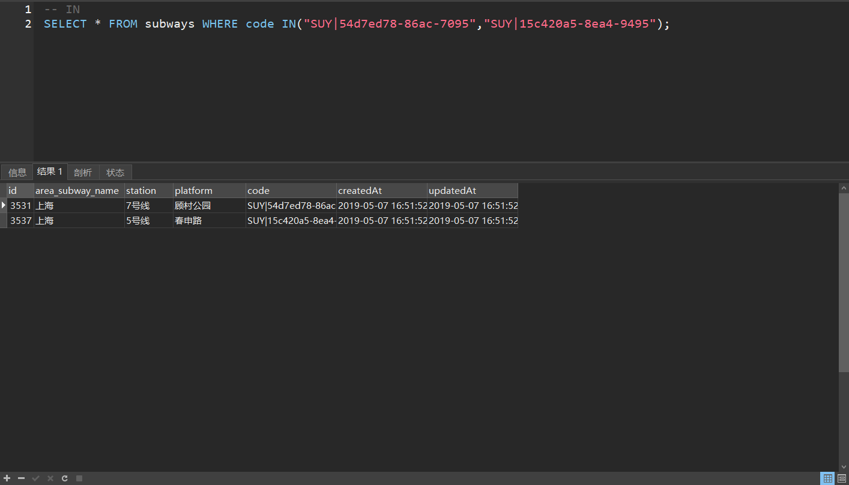
Task: Select the 结果 1 tab
Action: point(50,172)
